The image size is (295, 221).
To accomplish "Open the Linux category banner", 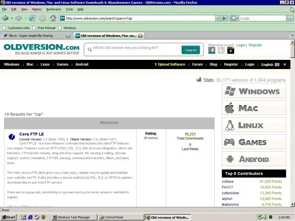I will click(254, 125).
